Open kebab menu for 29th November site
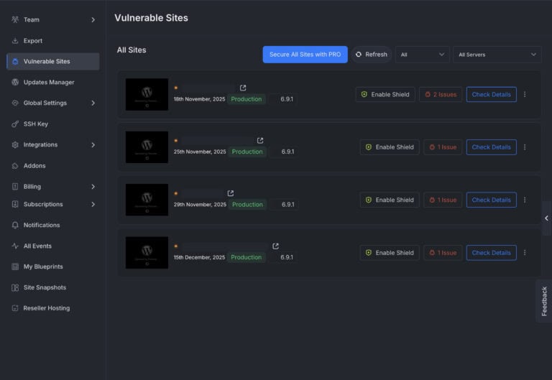This screenshot has height=380, width=552. coord(525,200)
